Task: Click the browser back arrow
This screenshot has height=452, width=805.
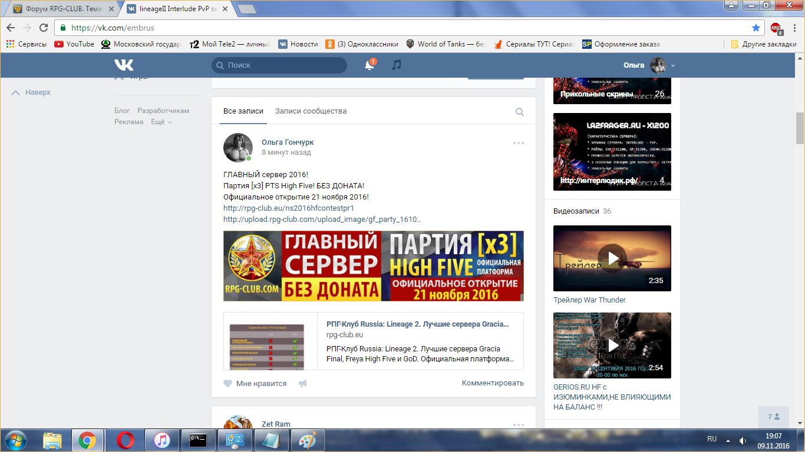Action: point(11,28)
